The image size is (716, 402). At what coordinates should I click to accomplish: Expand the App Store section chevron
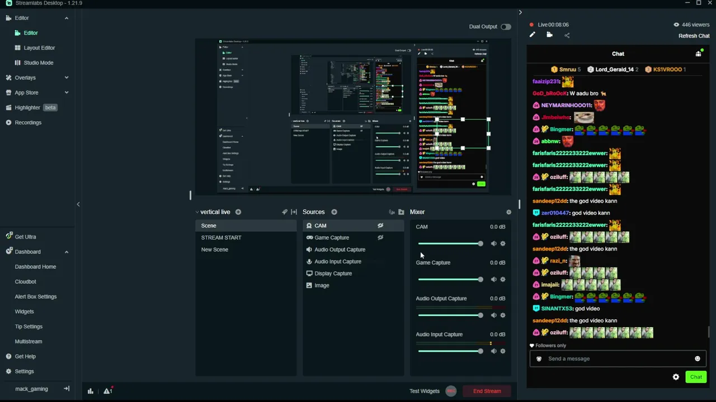[x=66, y=93]
